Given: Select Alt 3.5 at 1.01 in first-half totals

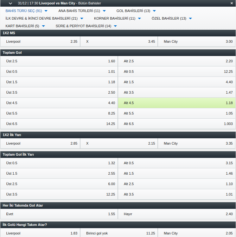Looking at the screenshot, I should [177, 194].
